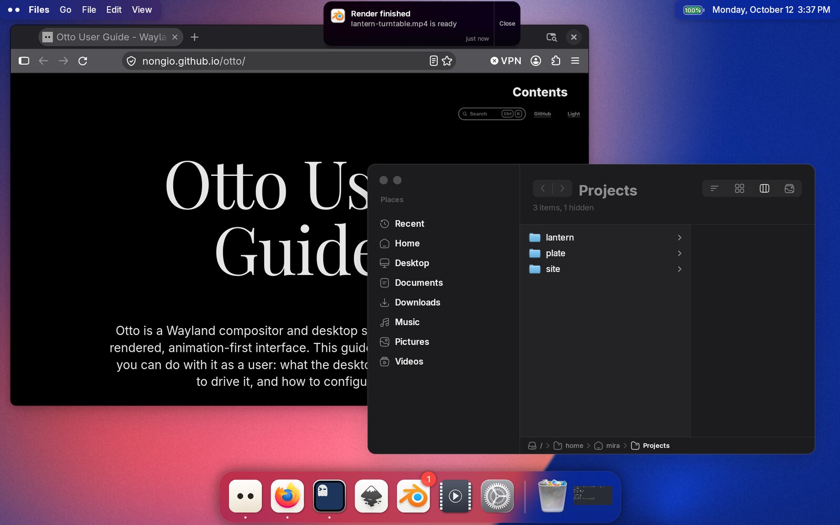Launch Inkscape from the dock
Viewport: 840px width, 525px height.
coord(371,496)
